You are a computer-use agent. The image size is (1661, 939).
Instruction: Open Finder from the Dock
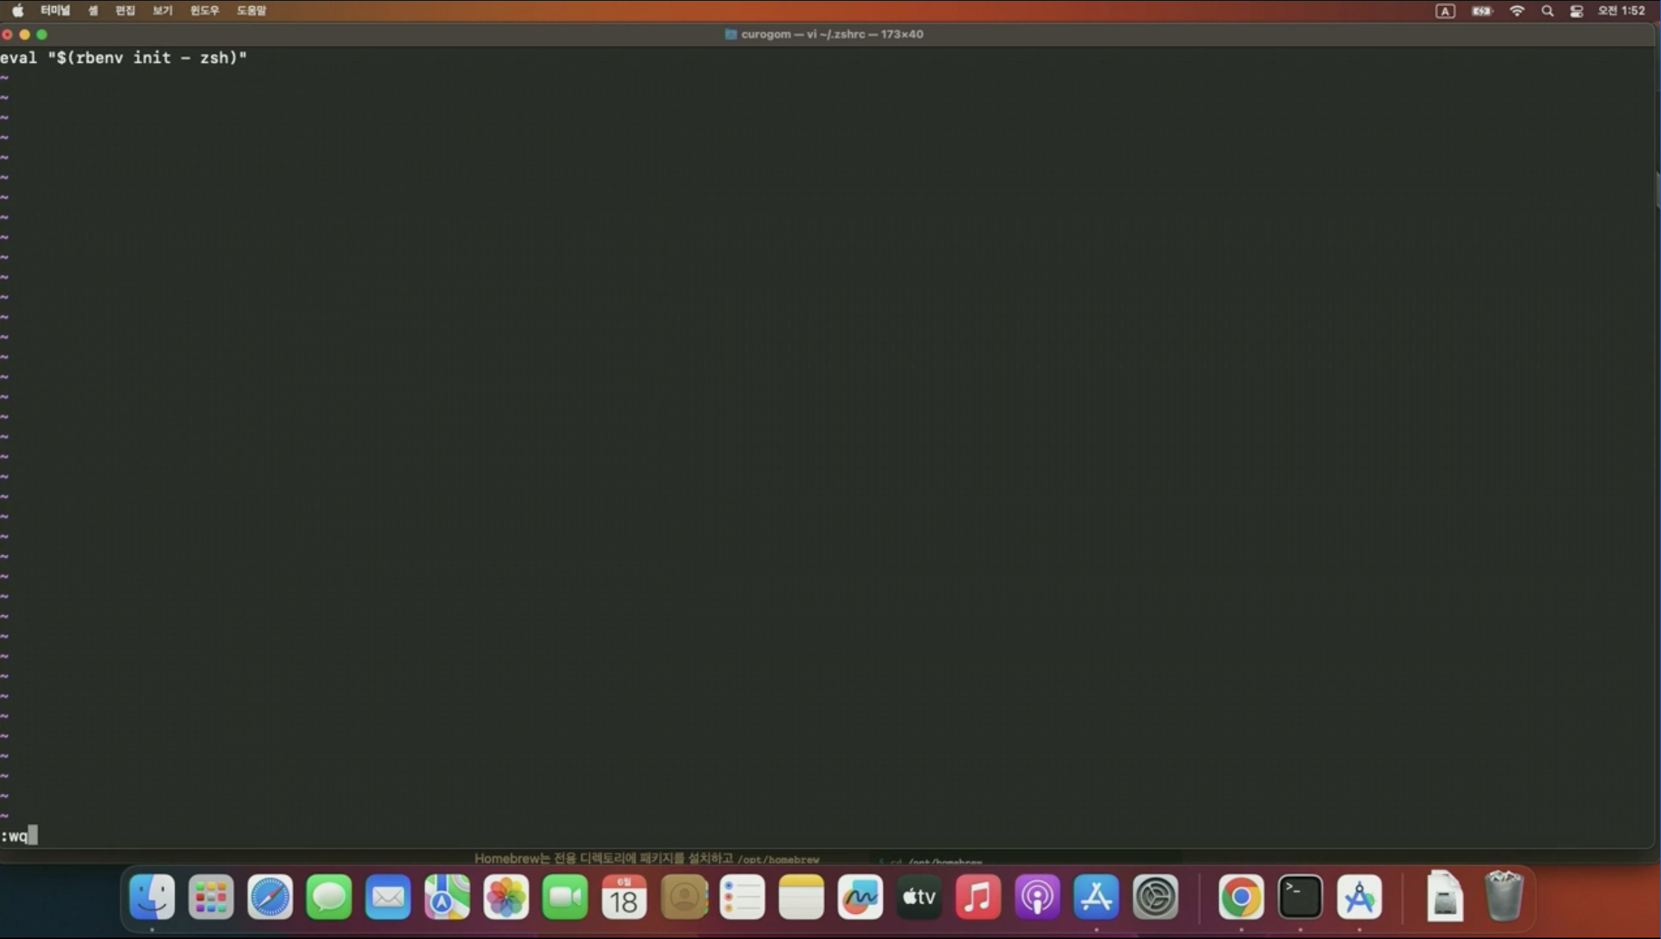152,896
